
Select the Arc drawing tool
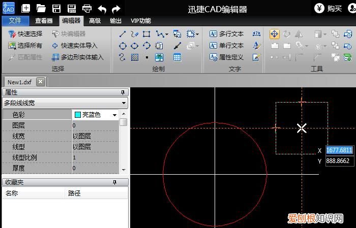click(x=146, y=46)
